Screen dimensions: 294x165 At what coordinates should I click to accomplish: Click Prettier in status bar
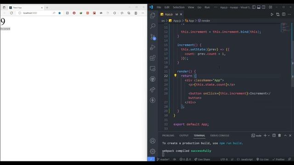pyautogui.click(x=278, y=159)
